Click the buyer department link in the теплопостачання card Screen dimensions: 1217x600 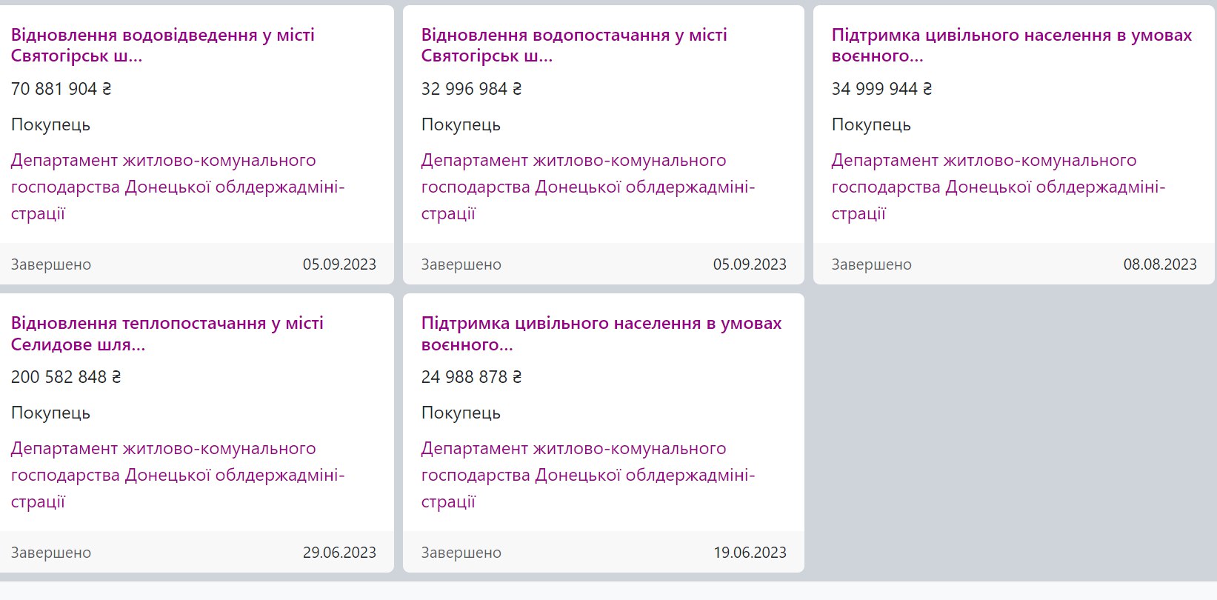pos(178,475)
